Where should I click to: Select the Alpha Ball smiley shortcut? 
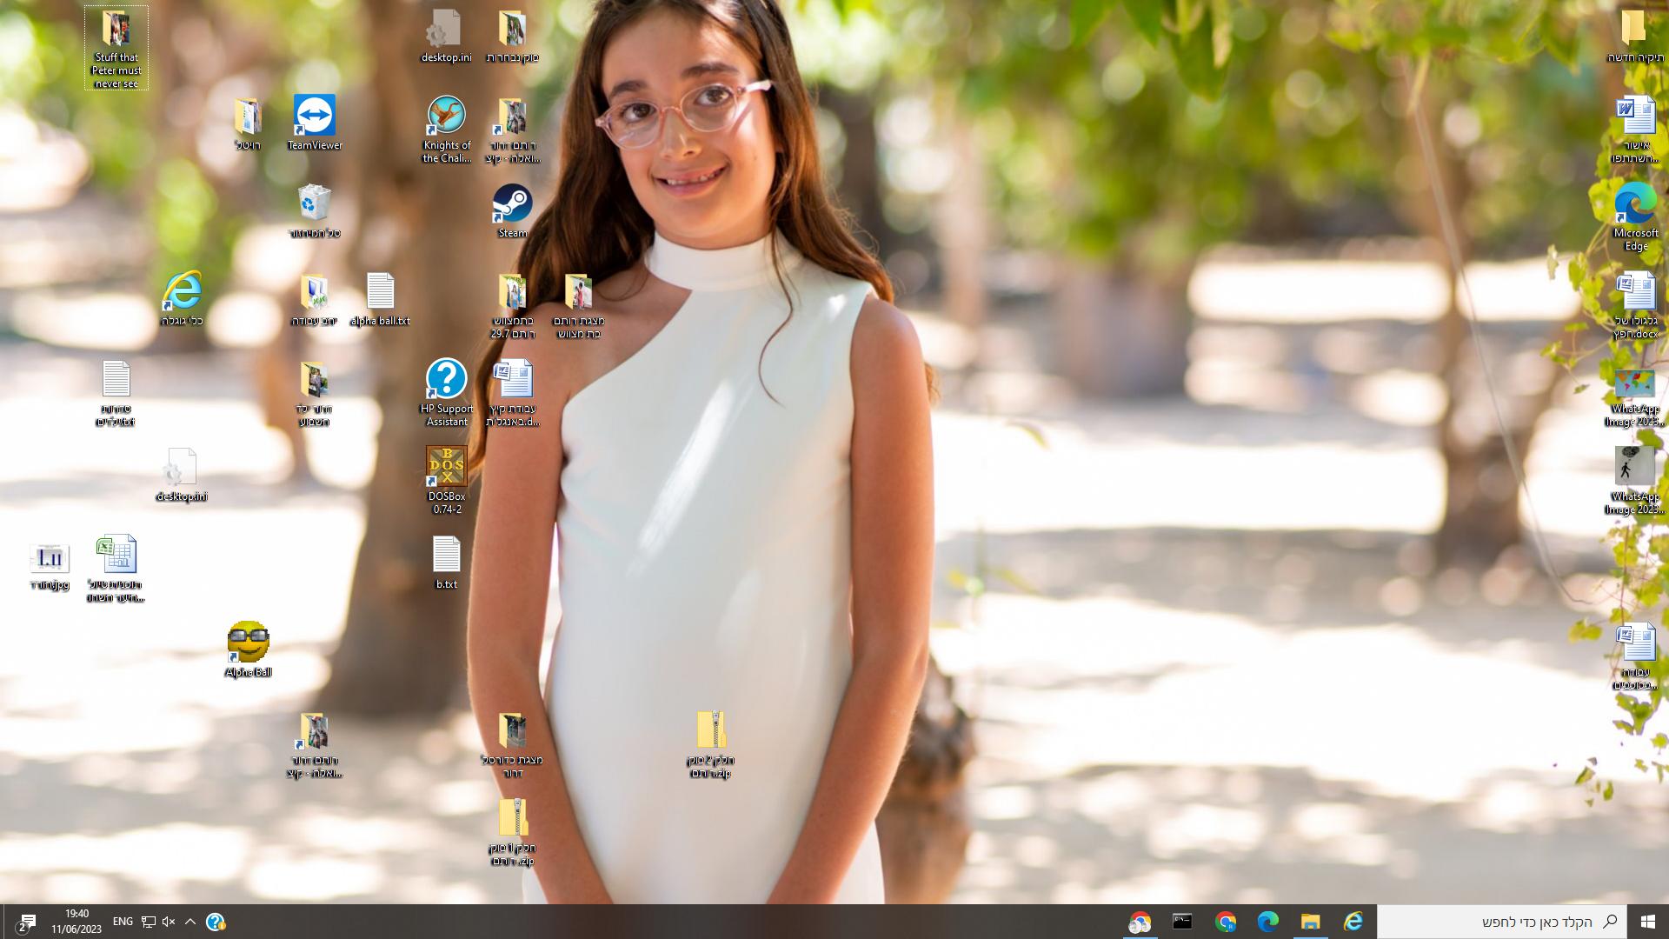pyautogui.click(x=248, y=650)
